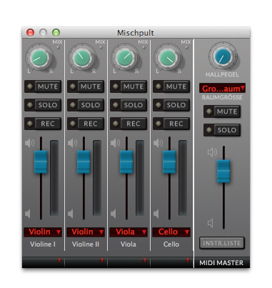
Task: Click the loud speaker icon on MIDI Master
Action: pyautogui.click(x=212, y=152)
